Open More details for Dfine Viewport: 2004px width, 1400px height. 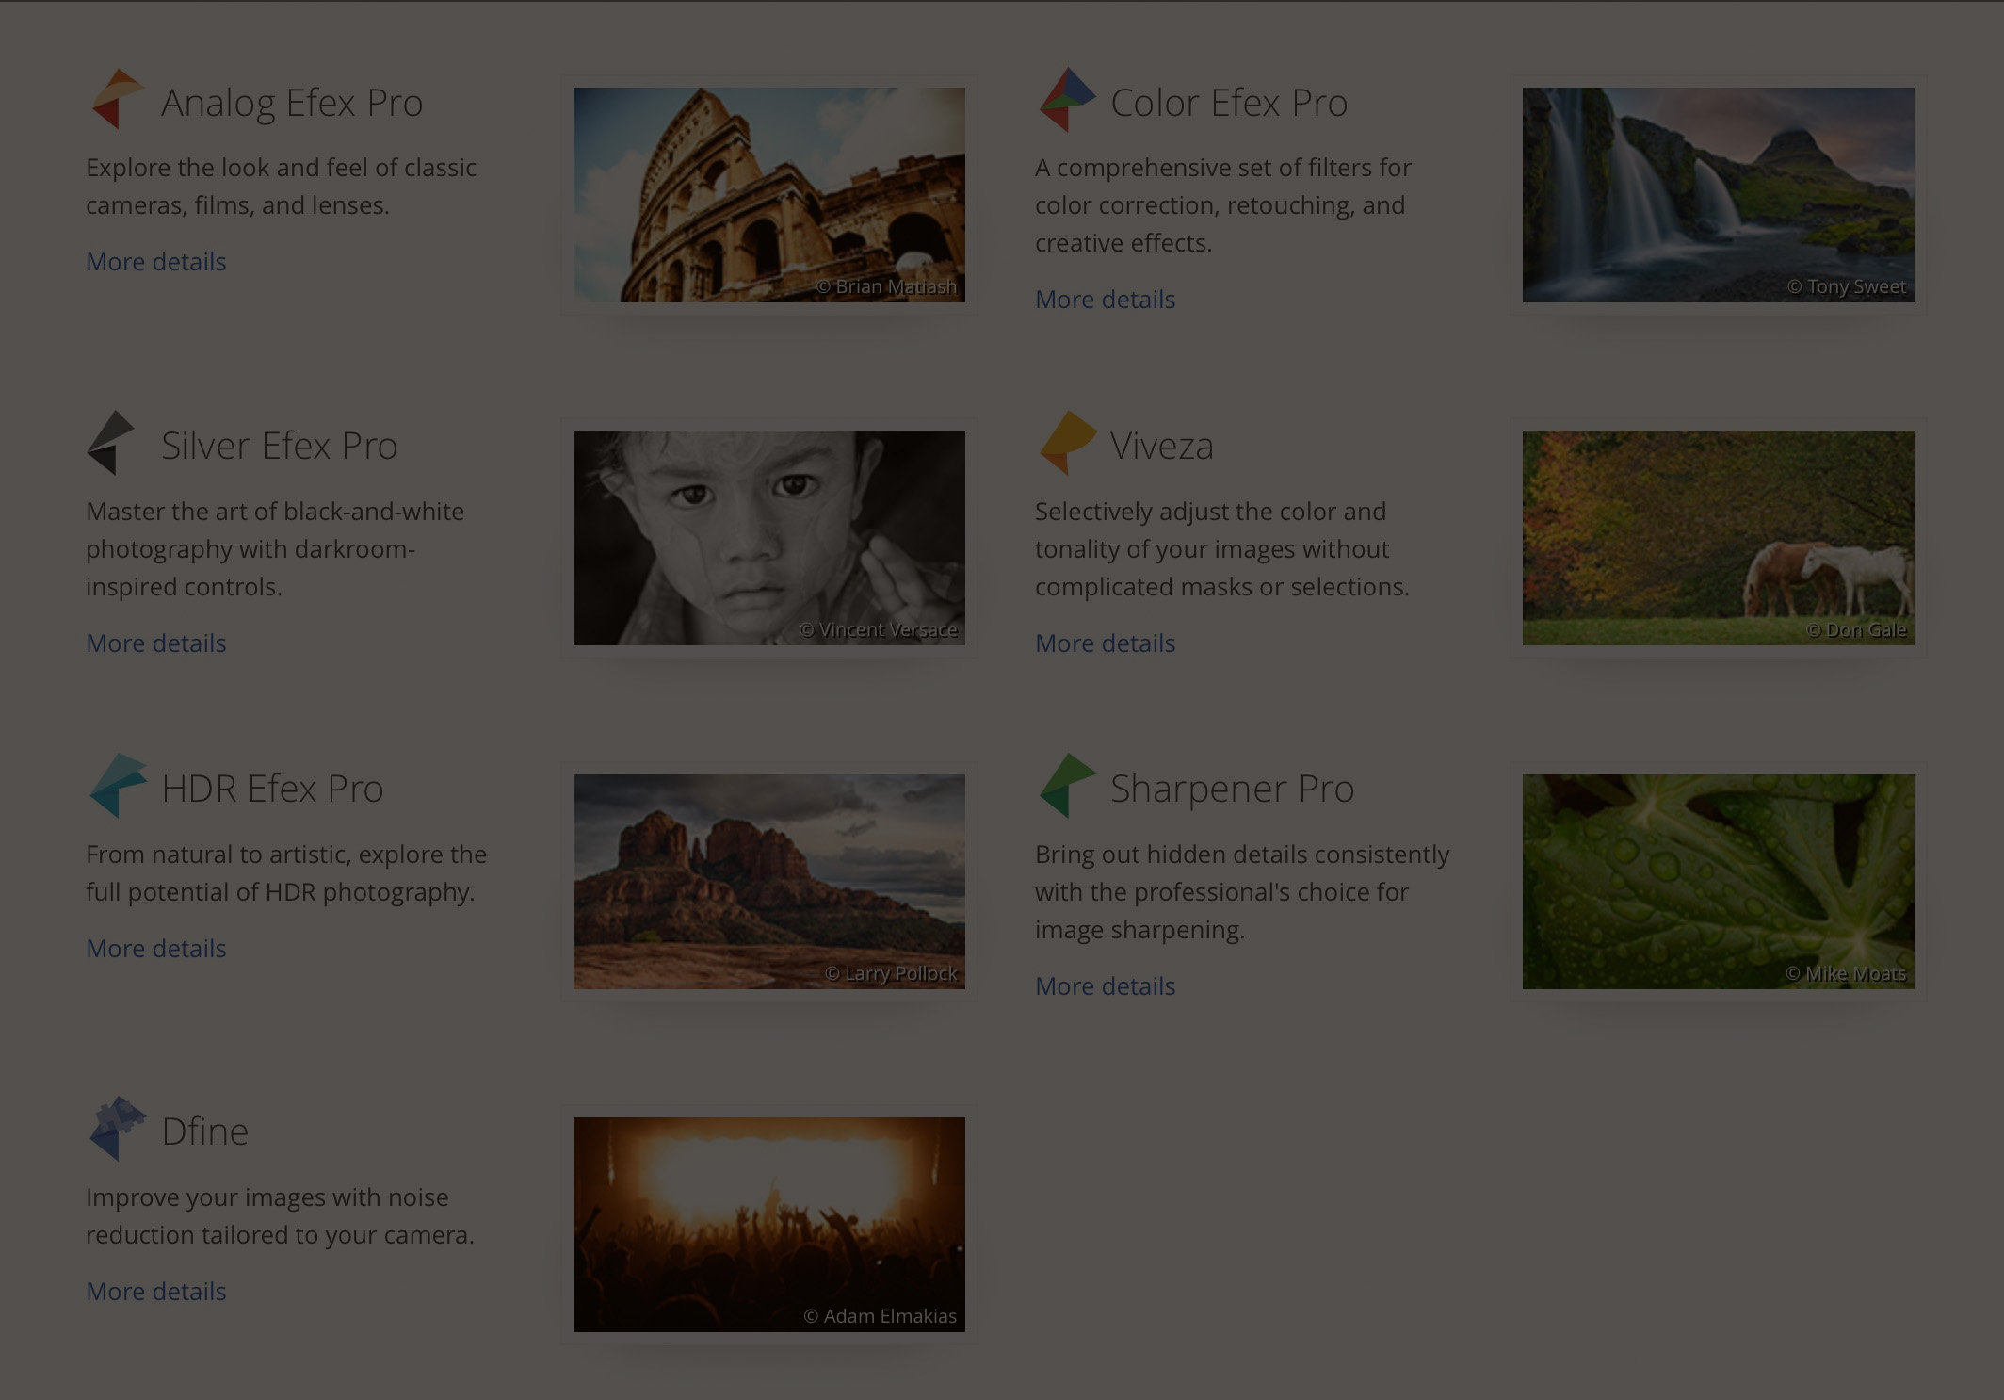tap(156, 1291)
